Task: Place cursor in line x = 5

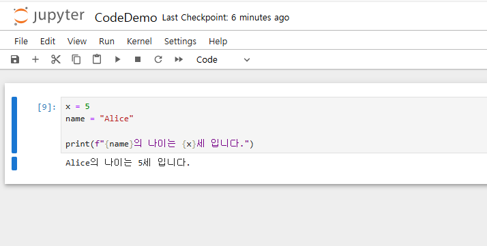Action: [78, 106]
